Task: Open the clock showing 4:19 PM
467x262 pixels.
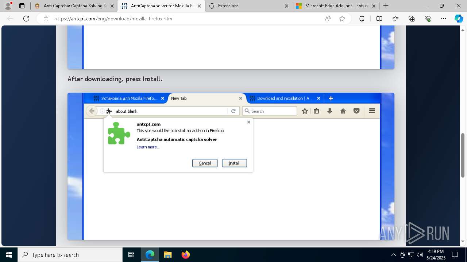Action: pos(436,255)
